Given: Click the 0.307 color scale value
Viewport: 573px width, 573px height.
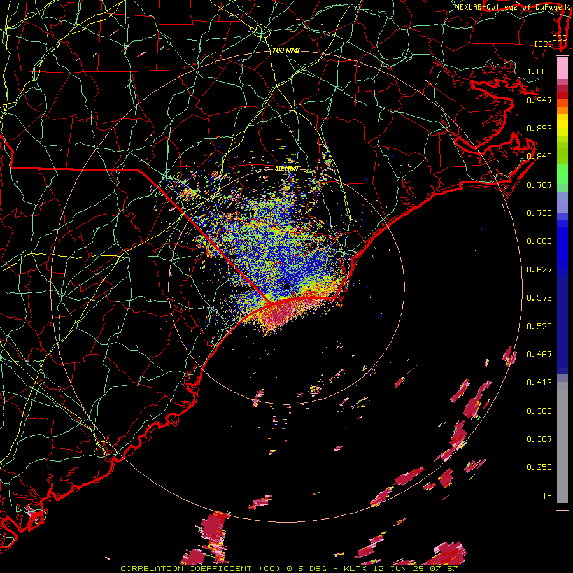Looking at the screenshot, I should pos(539,439).
